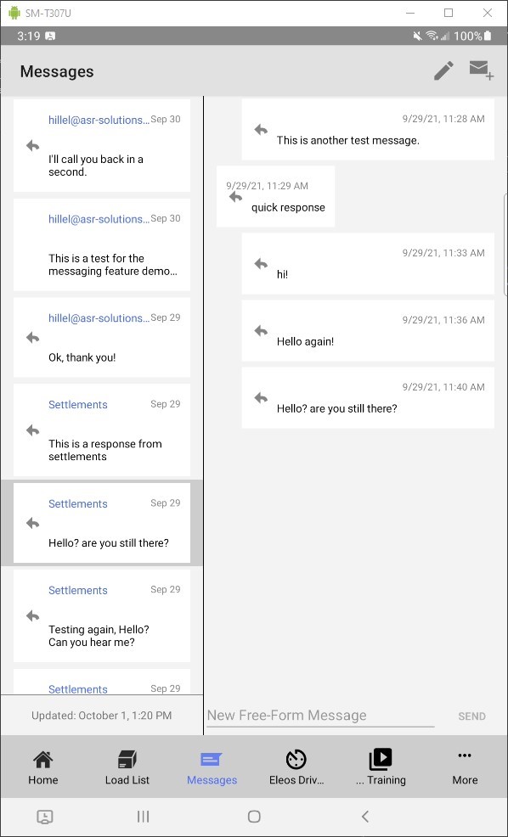The height and width of the screenshot is (837, 508).
Task: Tap reply arrow beside "quick response"
Action: pyautogui.click(x=235, y=197)
